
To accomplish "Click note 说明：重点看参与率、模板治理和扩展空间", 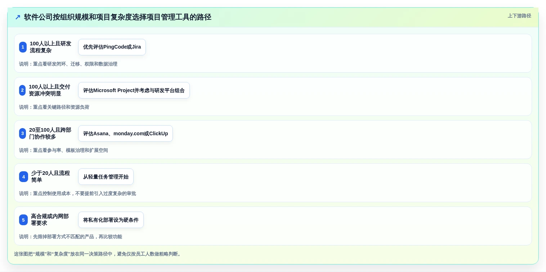I will [63, 150].
